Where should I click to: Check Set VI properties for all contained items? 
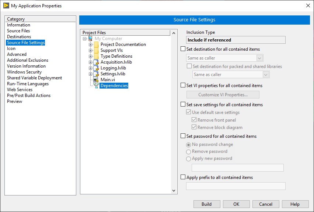(x=183, y=86)
